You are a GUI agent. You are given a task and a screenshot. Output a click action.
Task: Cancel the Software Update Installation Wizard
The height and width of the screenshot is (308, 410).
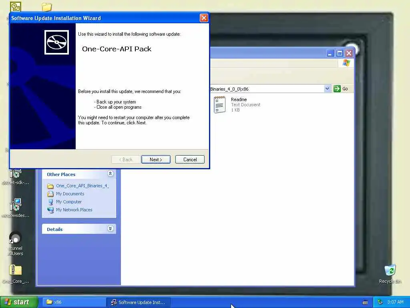point(190,160)
